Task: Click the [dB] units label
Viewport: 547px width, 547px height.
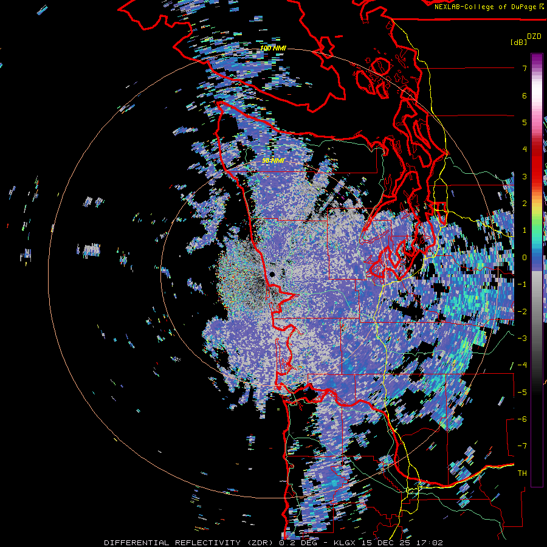Action: pos(518,42)
